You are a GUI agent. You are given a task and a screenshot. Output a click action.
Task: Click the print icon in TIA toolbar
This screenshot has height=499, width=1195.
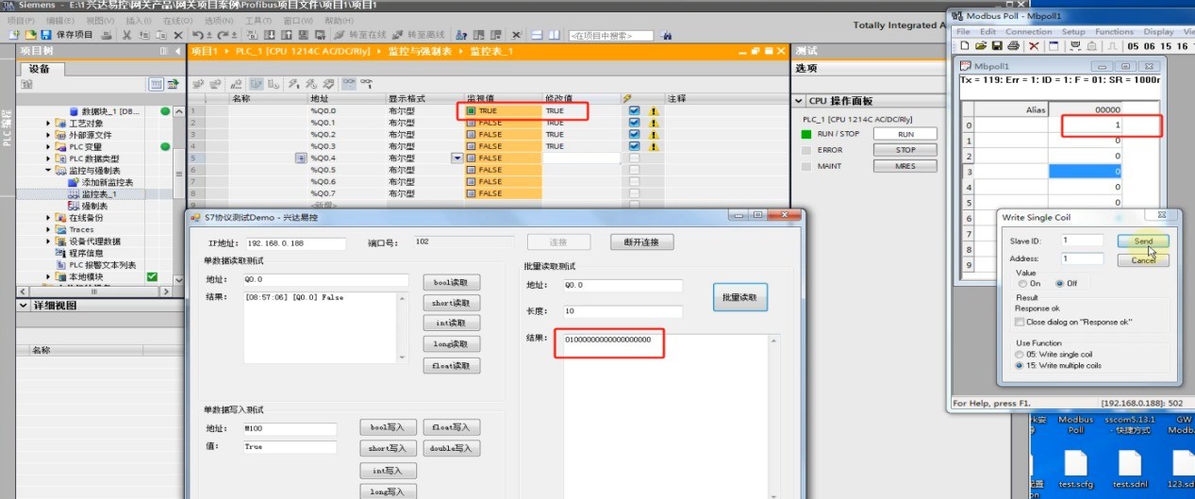[107, 35]
